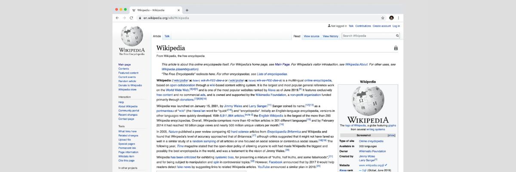Viewport: 516px width, 172px height.
Task: Open the View source tab
Action: (311, 36)
